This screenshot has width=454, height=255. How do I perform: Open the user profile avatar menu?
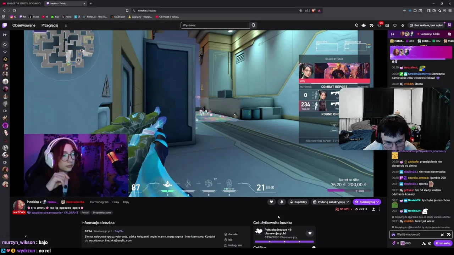click(x=449, y=25)
